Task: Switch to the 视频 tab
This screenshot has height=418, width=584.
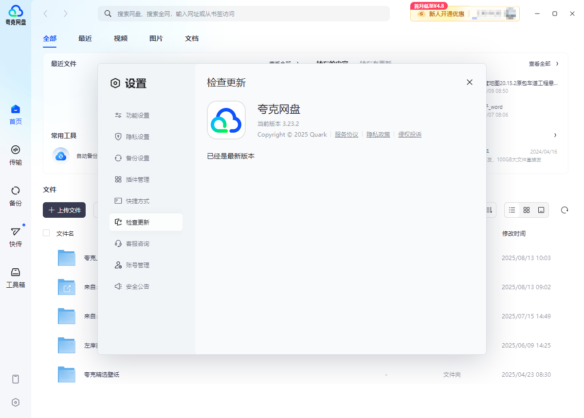Action: pyautogui.click(x=121, y=38)
